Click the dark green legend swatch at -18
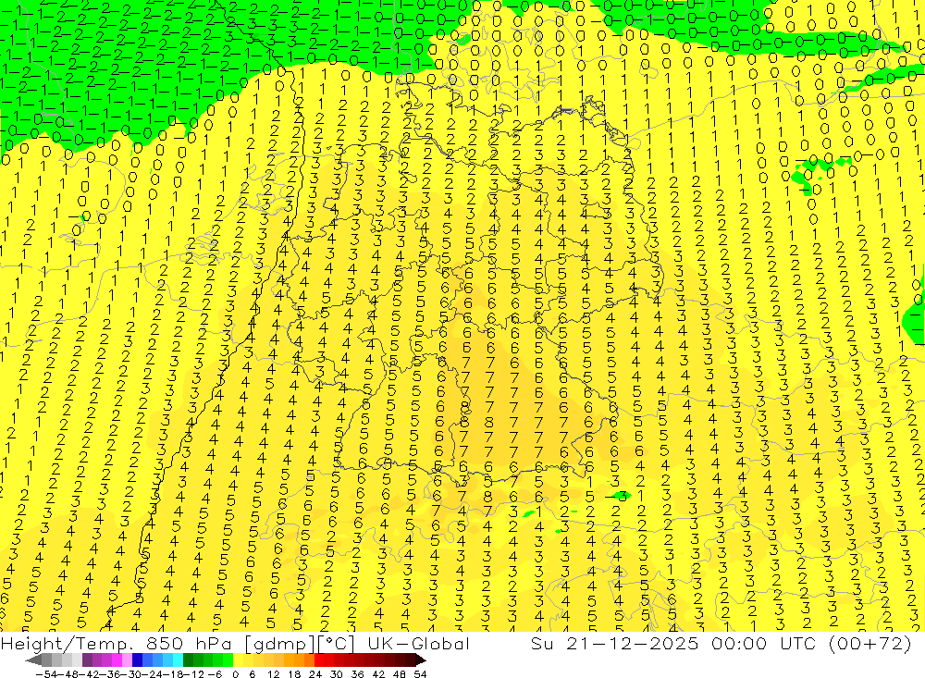925x678 pixels. coord(188,660)
